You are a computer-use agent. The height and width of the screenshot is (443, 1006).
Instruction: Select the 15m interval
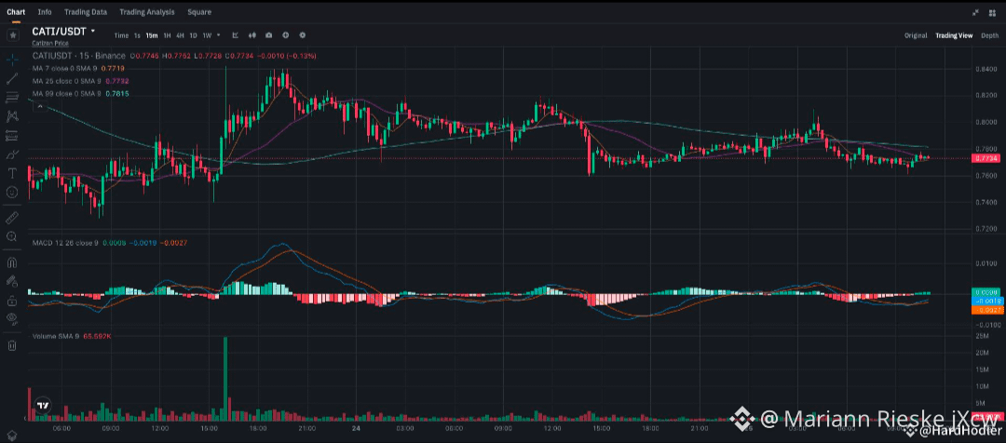[x=152, y=36]
